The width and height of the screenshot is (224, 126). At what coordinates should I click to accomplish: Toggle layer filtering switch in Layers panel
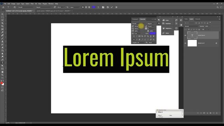210,22
